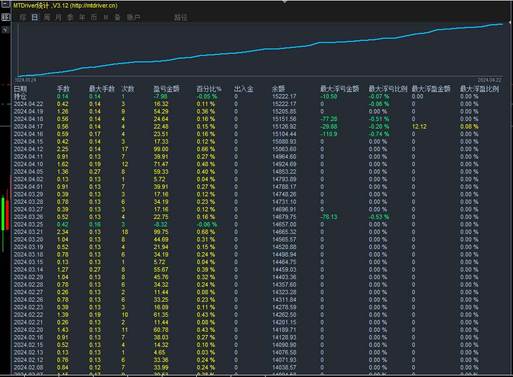Image resolution: width=513 pixels, height=377 pixels.
Task: Open the 年 yearly statistics tab
Action: pos(82,17)
